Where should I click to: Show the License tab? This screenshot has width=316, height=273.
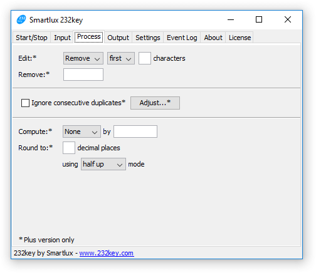tap(240, 38)
